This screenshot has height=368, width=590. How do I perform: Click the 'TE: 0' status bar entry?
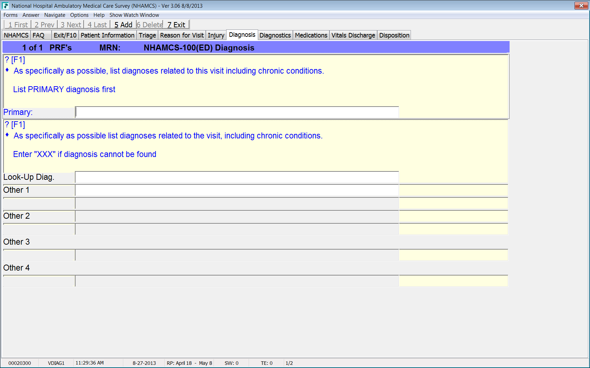267,363
